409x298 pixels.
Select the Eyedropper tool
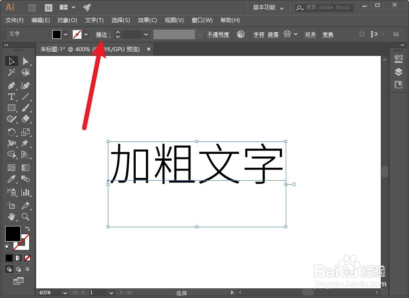pyautogui.click(x=12, y=179)
